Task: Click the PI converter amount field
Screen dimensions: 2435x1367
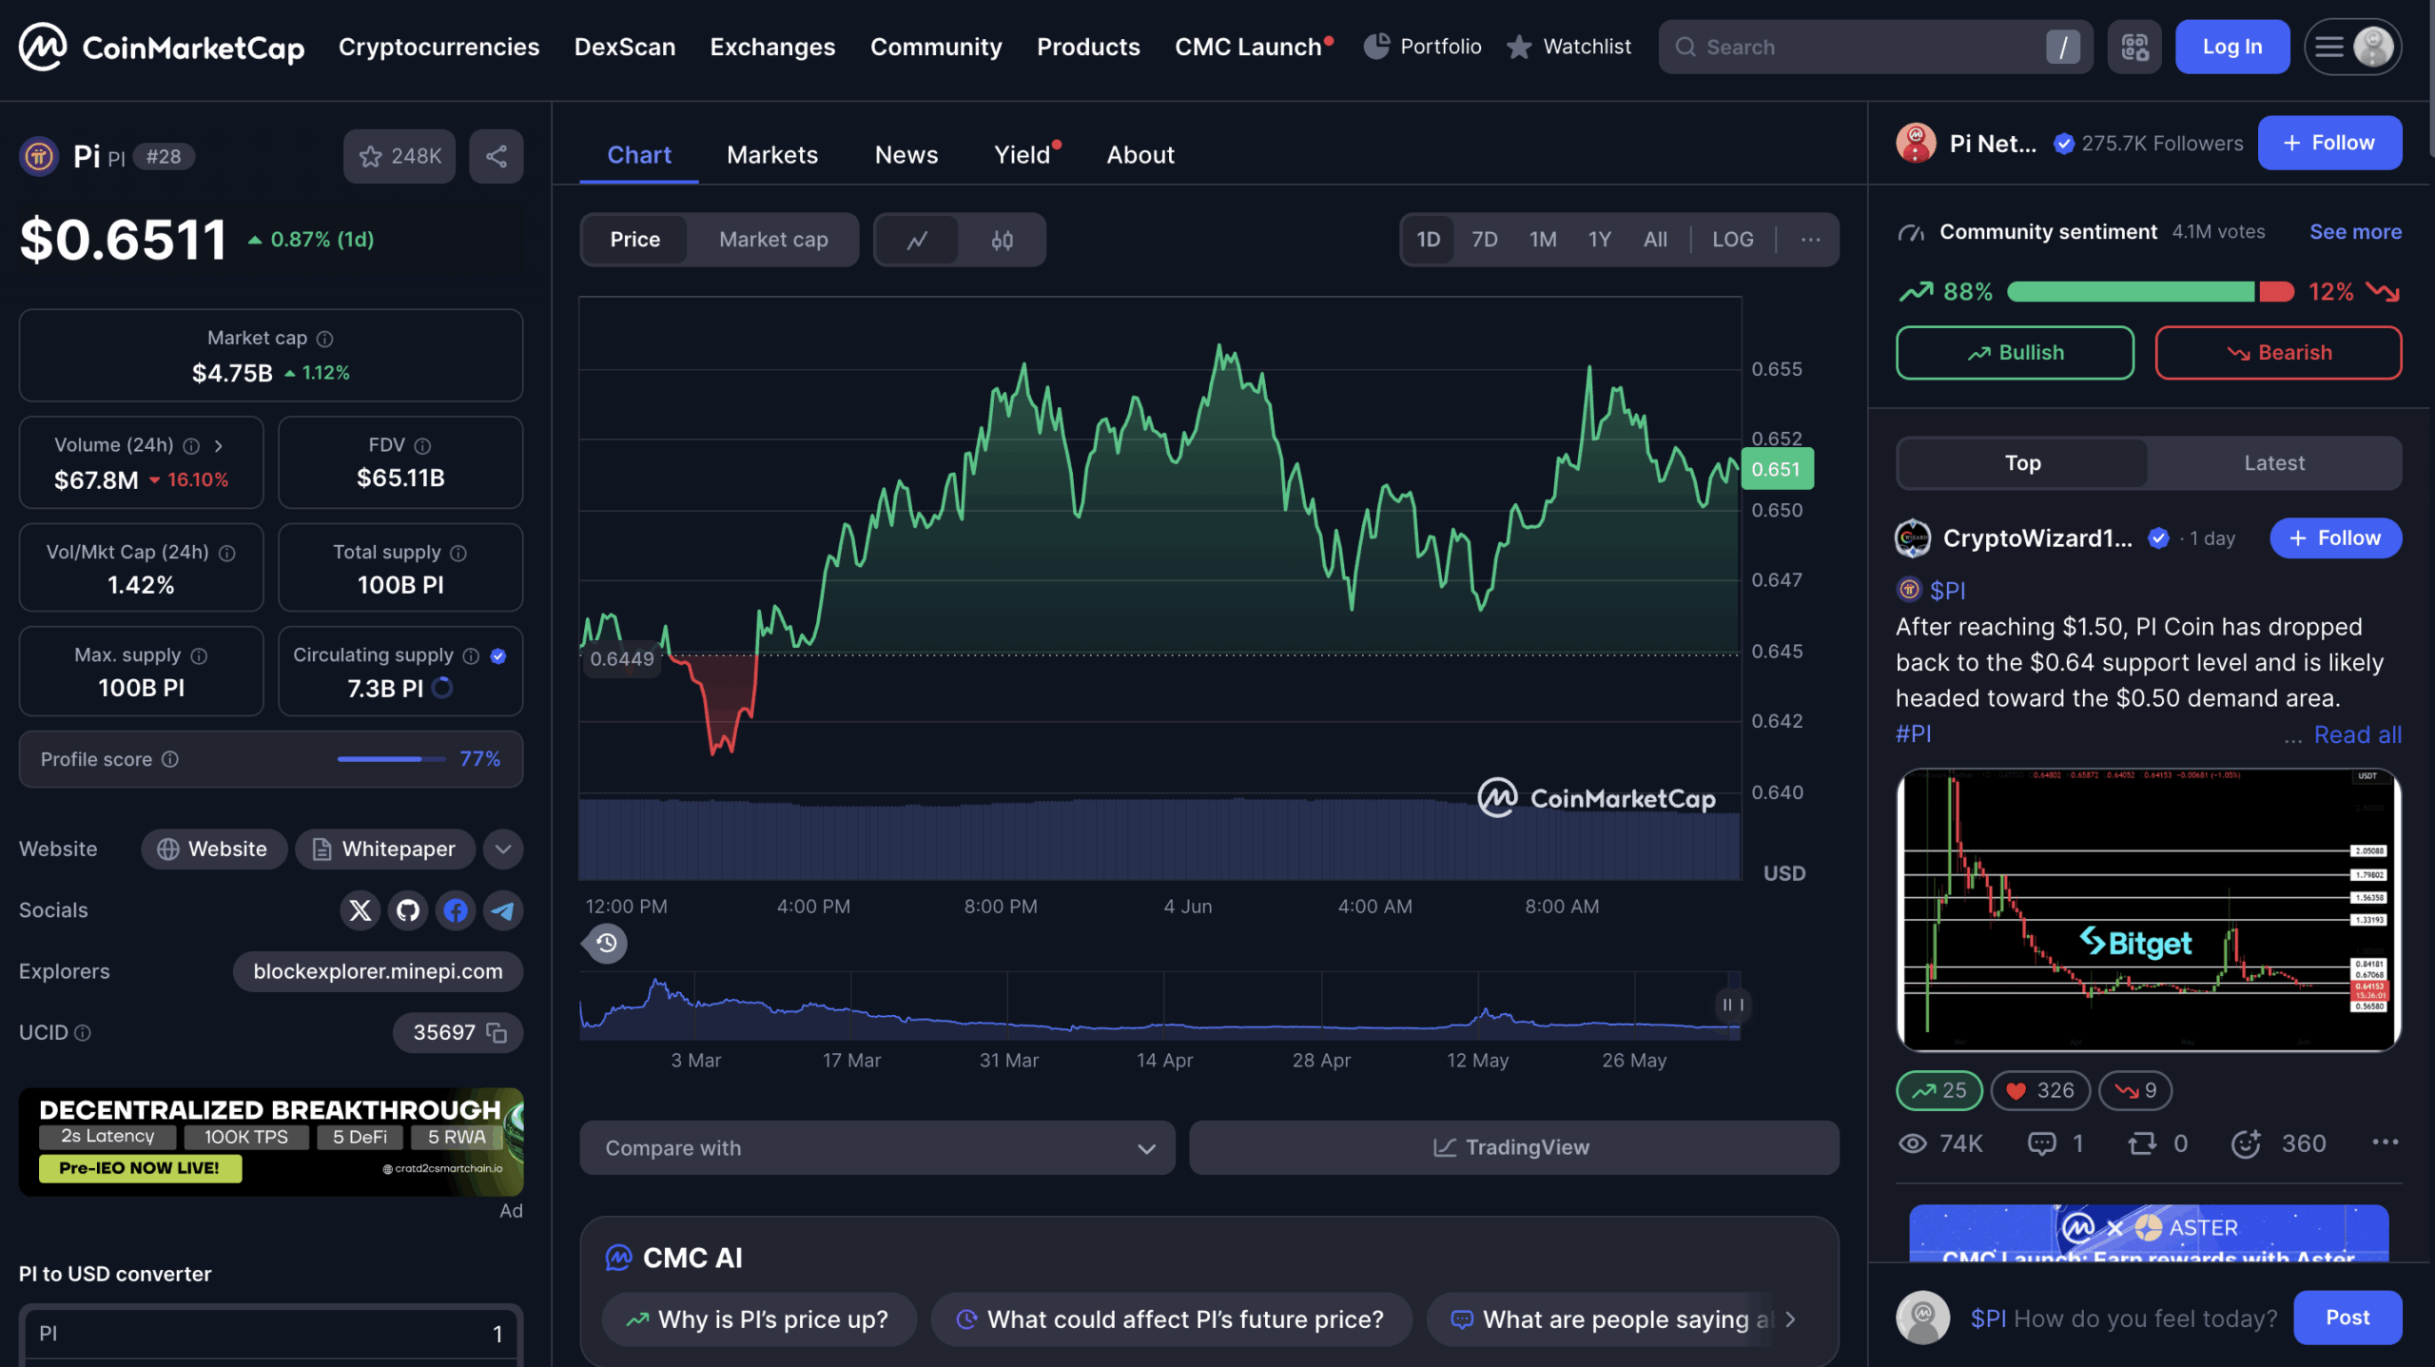Action: (x=271, y=1334)
